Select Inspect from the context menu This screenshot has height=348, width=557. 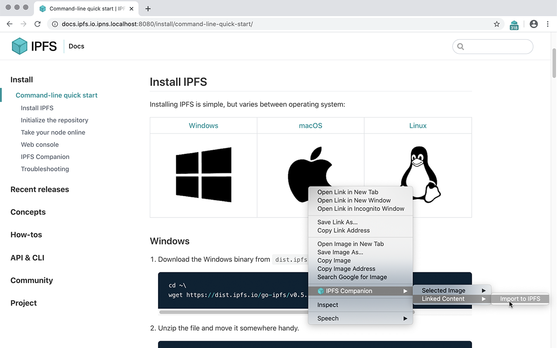tap(327, 304)
